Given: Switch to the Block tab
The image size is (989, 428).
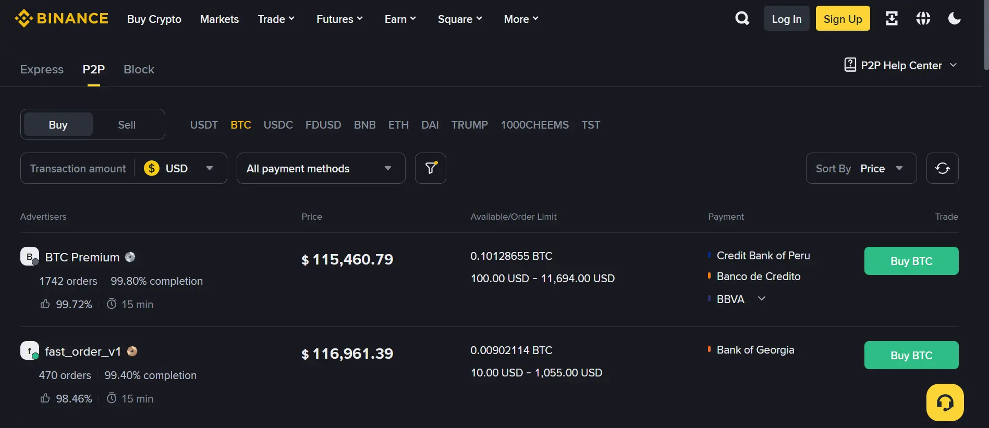Looking at the screenshot, I should point(139,69).
